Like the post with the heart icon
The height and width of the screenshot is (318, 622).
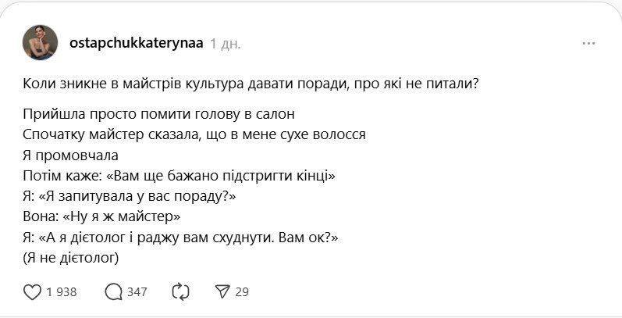(x=32, y=291)
